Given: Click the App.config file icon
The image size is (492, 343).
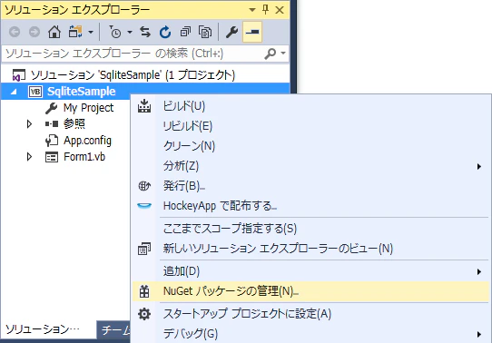Looking at the screenshot, I should [x=52, y=141].
